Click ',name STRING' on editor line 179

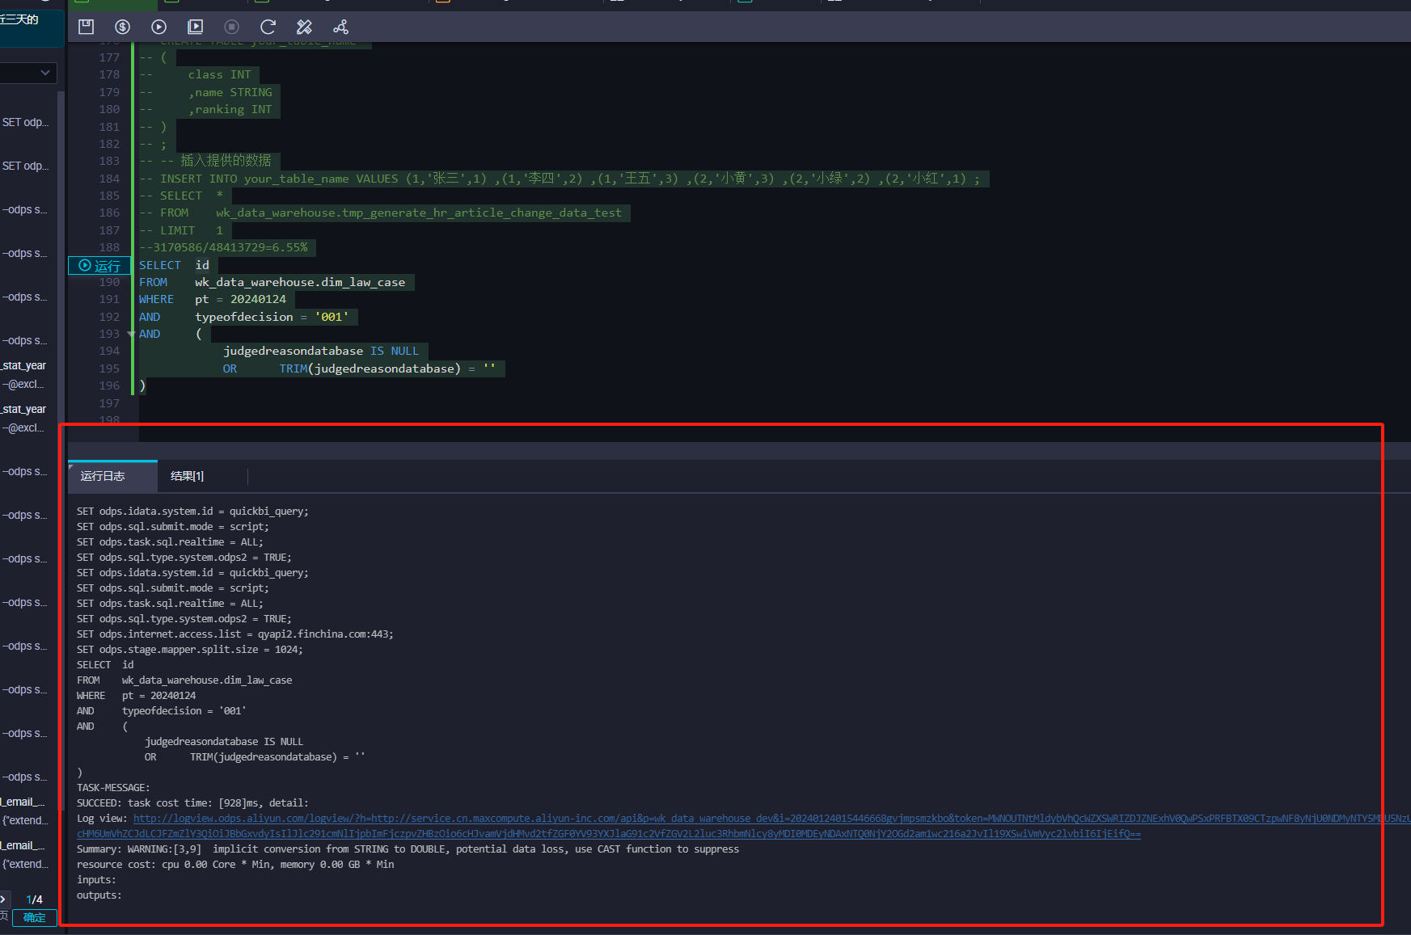click(230, 92)
